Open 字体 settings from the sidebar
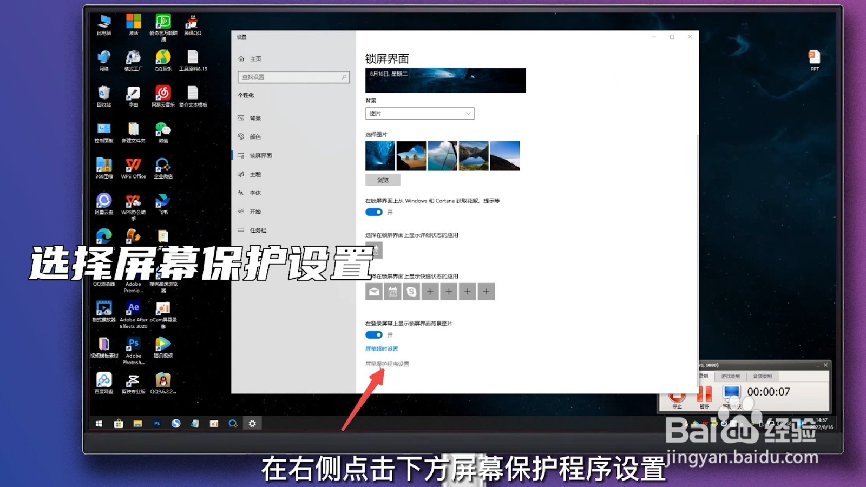 (x=255, y=193)
